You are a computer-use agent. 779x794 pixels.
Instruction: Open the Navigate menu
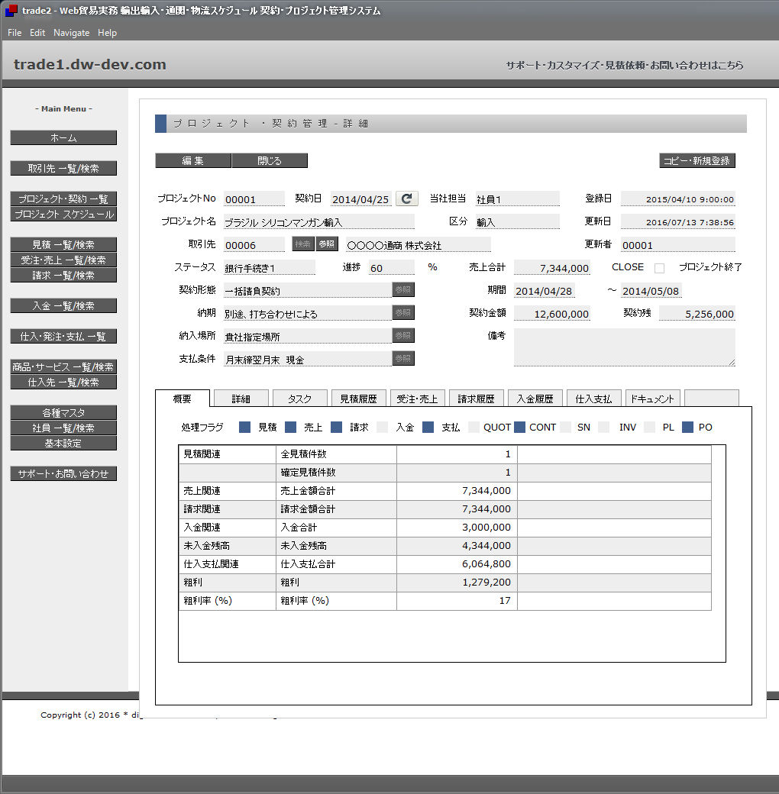[71, 33]
